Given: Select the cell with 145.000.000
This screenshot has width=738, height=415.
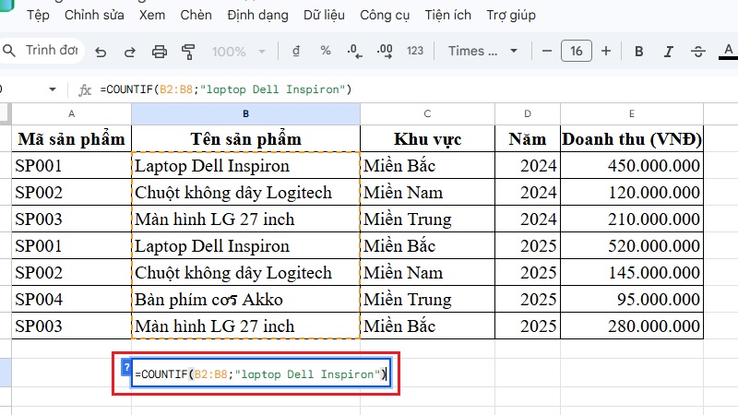Looking at the screenshot, I should click(632, 272).
